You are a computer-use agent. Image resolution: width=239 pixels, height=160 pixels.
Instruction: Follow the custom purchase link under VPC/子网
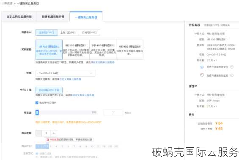(x=83, y=95)
